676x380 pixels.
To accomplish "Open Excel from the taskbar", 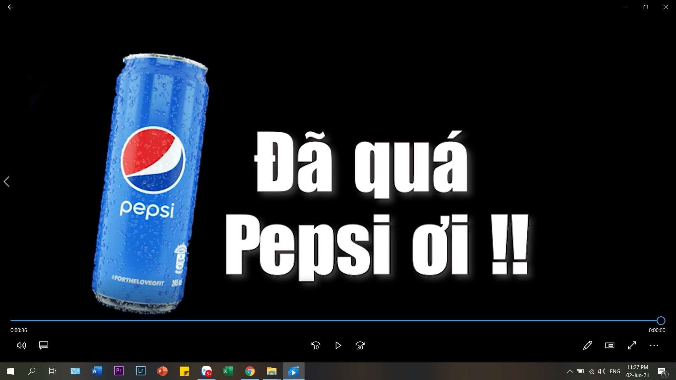I will (x=228, y=371).
